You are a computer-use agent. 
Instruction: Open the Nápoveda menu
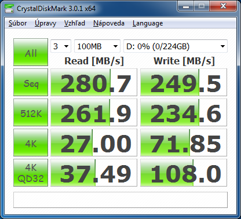coord(109,23)
